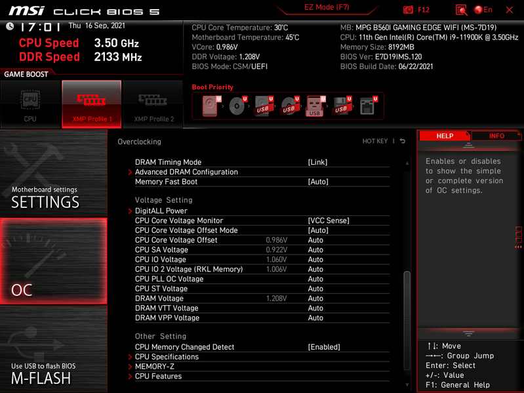Screen dimensions: 524x393
Task: Open the SETTINGS motherboard section
Action: coord(54,173)
